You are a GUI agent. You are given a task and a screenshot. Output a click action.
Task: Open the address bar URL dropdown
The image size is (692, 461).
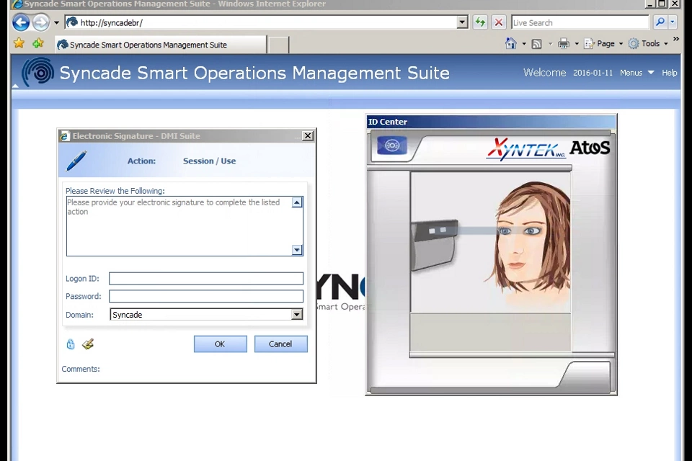(x=463, y=22)
